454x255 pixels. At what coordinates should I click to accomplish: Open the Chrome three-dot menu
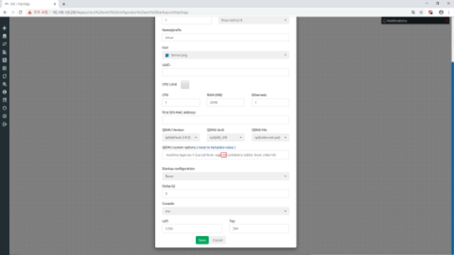pyautogui.click(x=449, y=12)
